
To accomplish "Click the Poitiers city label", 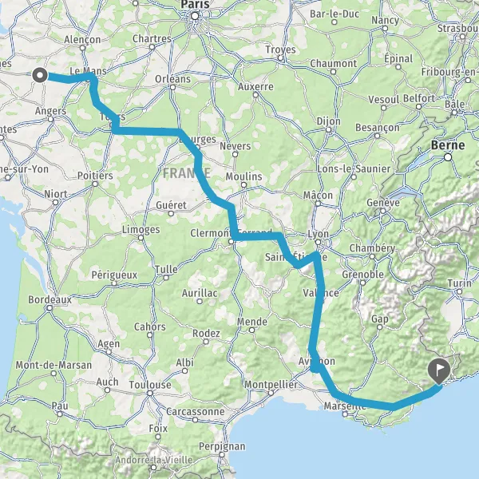I will pos(95,176).
